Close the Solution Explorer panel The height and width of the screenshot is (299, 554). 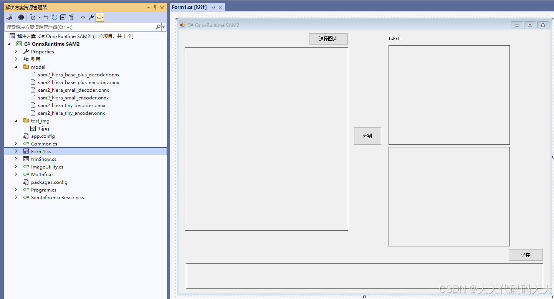(162, 7)
